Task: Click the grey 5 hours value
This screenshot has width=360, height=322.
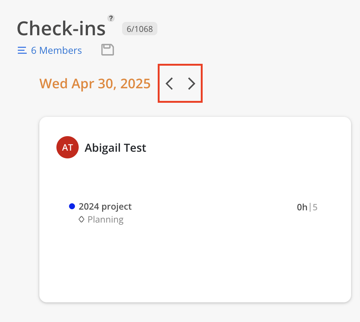Action: [x=315, y=207]
